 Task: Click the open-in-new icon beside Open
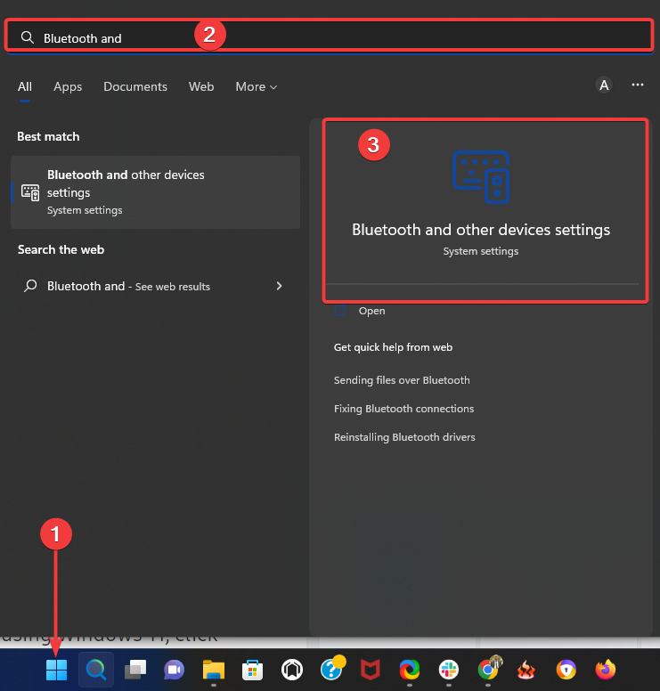tap(340, 310)
